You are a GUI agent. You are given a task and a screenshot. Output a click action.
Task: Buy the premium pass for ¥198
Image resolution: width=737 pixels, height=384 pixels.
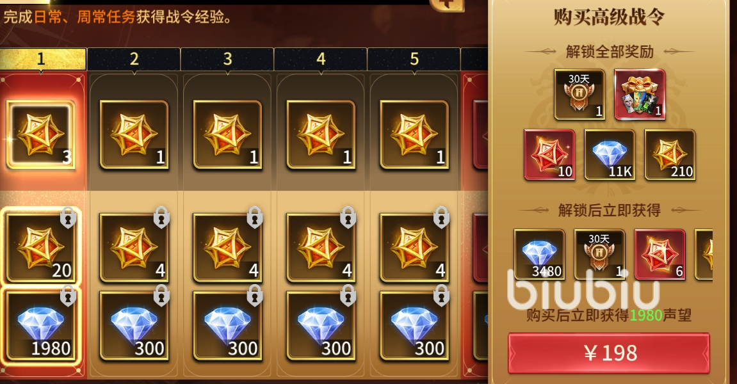609,353
